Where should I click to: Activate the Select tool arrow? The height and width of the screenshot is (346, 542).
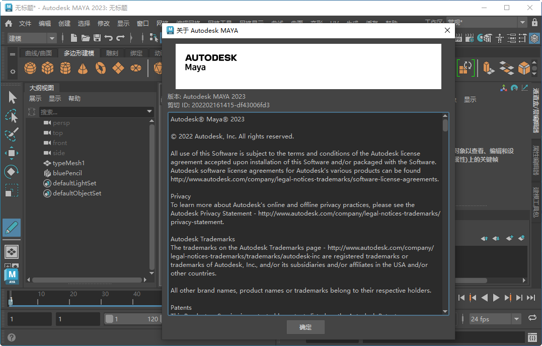coord(11,97)
